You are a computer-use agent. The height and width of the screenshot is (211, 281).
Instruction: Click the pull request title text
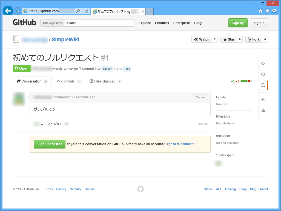pos(56,58)
